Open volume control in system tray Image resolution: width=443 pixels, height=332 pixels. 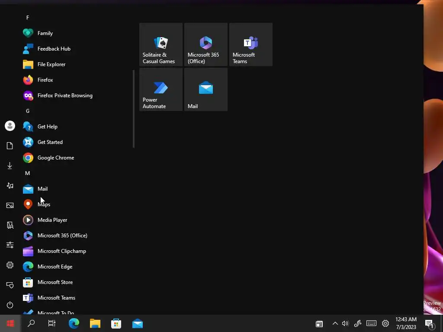pyautogui.click(x=345, y=323)
